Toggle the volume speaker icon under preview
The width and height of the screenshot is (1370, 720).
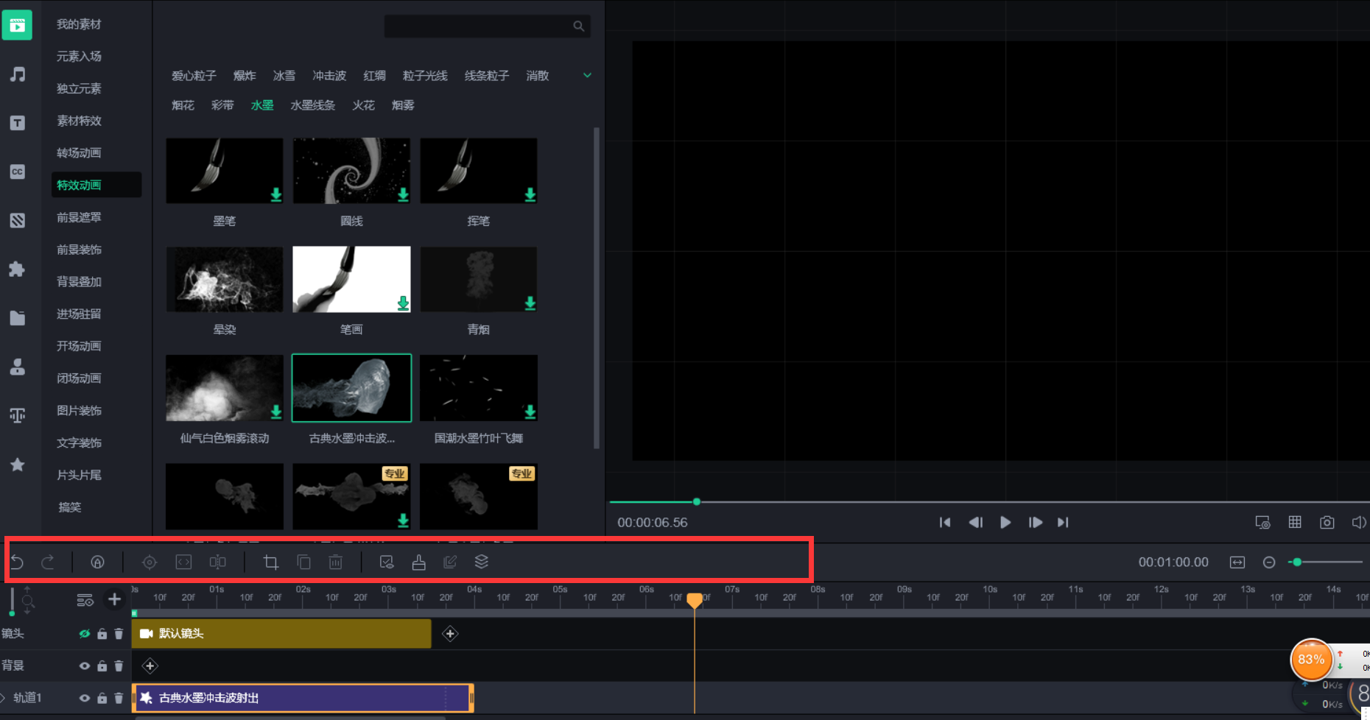coord(1360,523)
